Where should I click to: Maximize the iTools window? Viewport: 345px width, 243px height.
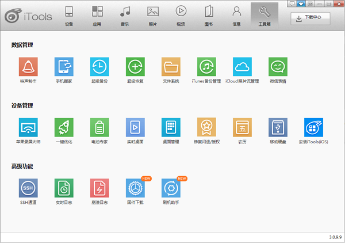pos(328,3)
